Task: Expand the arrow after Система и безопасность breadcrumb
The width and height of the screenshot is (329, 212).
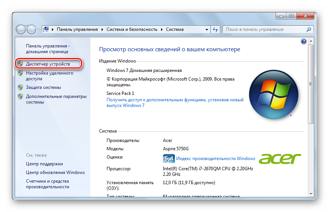Action: pyautogui.click(x=162, y=29)
